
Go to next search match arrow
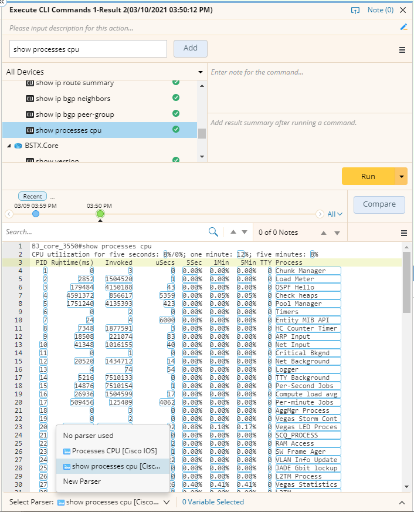(245, 232)
